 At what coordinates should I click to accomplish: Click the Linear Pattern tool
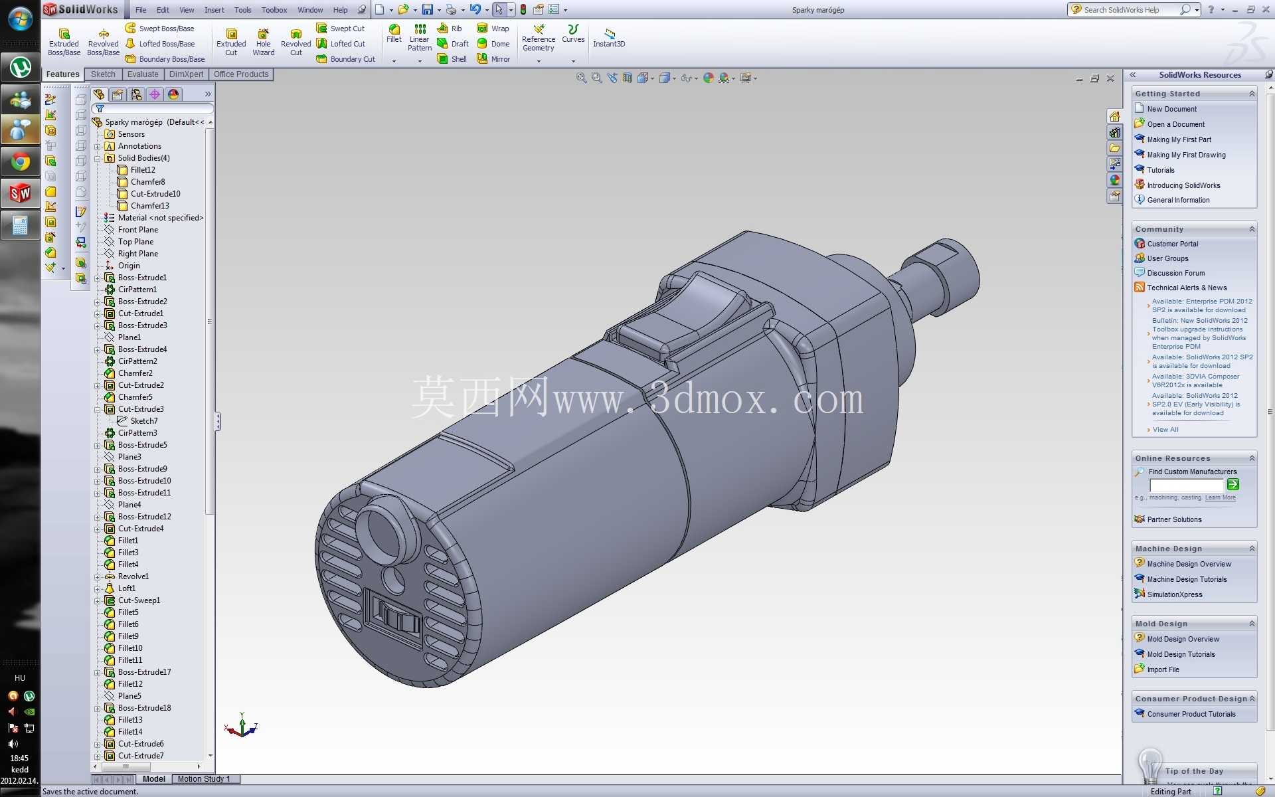[x=420, y=37]
